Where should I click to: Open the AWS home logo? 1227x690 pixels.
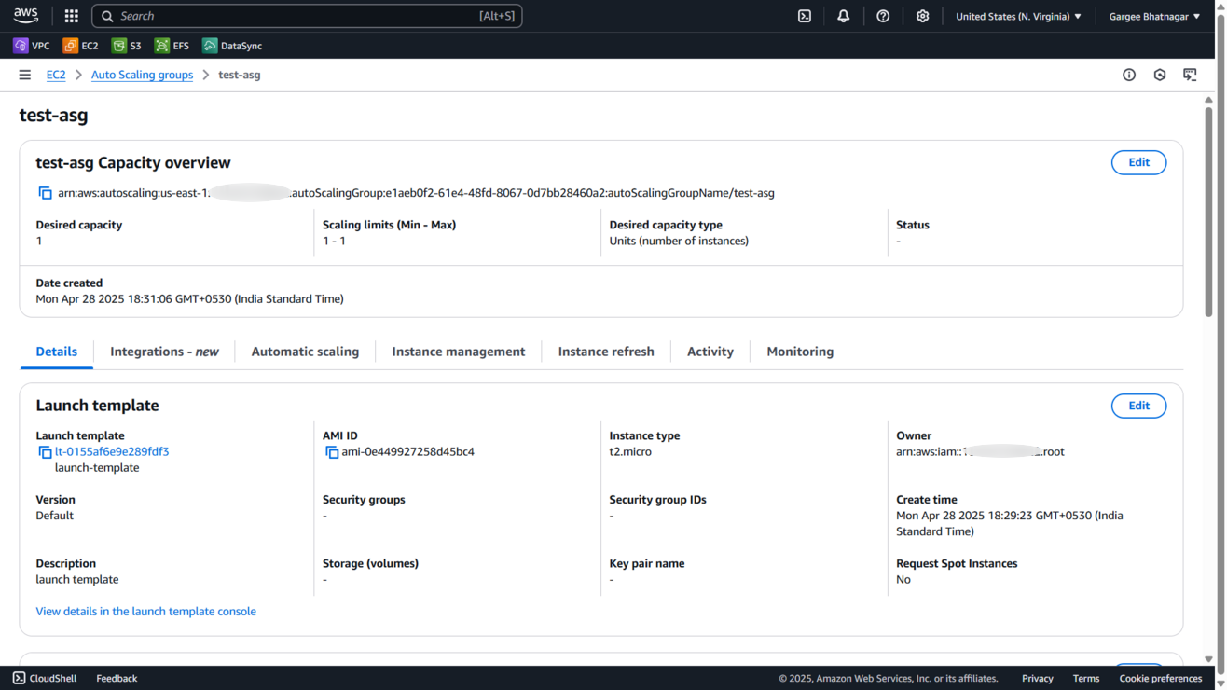[26, 16]
